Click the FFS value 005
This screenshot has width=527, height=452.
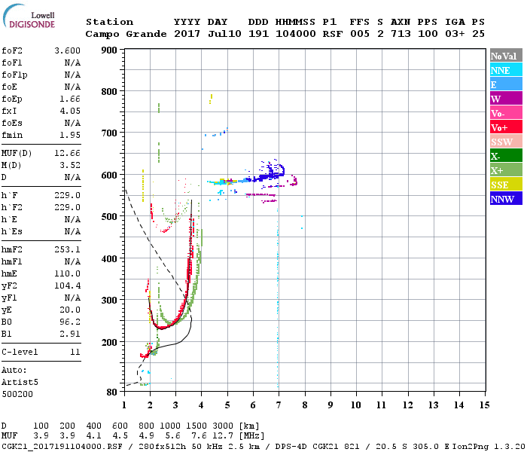click(360, 34)
